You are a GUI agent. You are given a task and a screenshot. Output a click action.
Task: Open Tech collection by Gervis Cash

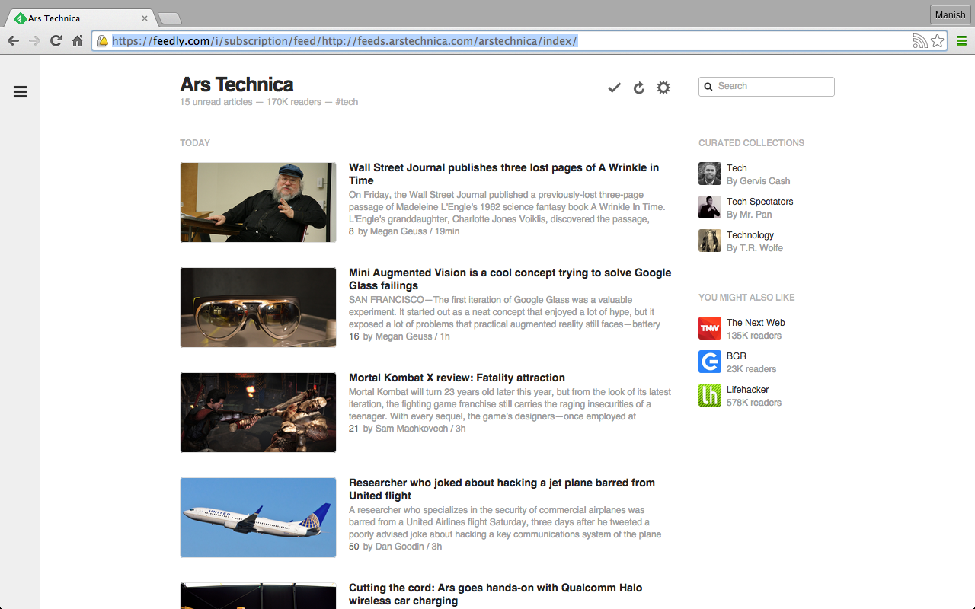[x=737, y=168]
